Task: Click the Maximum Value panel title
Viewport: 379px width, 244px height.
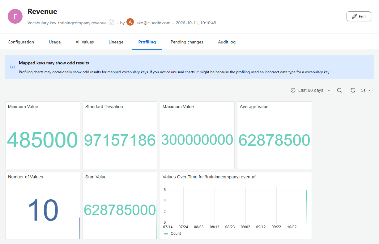Action: click(x=178, y=107)
